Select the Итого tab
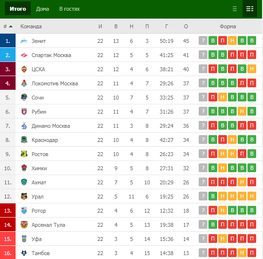This screenshot has width=263, height=259. [18, 9]
